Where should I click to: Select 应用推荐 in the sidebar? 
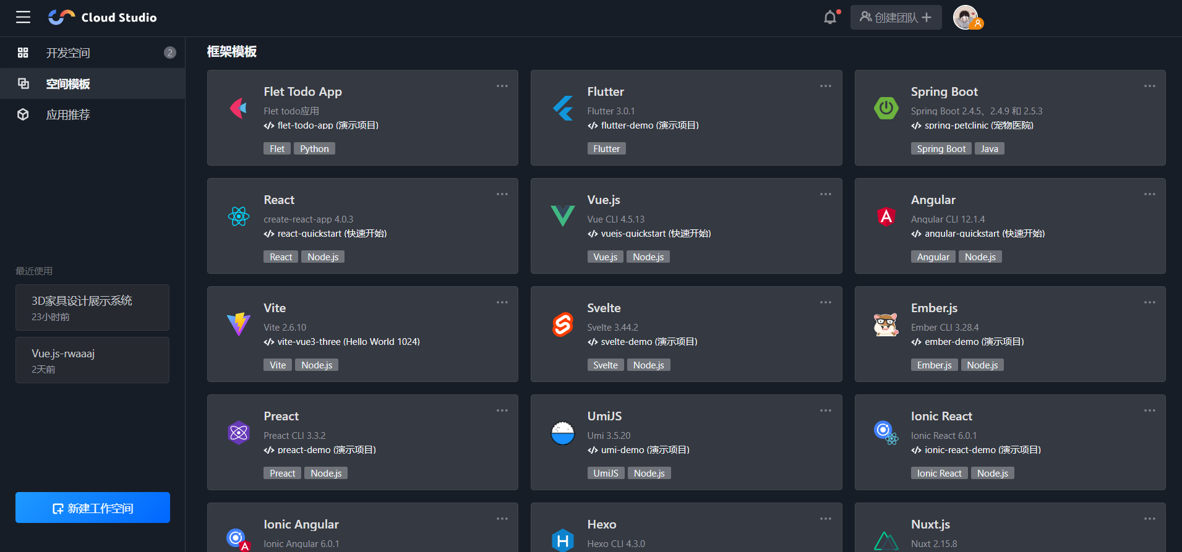[x=68, y=115]
